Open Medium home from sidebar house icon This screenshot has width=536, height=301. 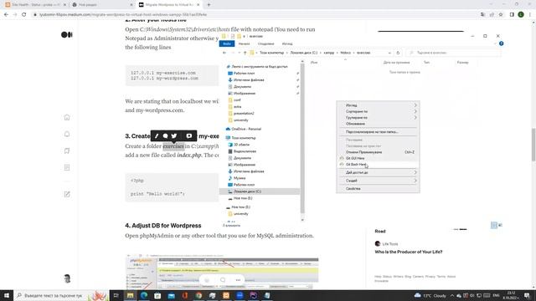tap(67, 117)
